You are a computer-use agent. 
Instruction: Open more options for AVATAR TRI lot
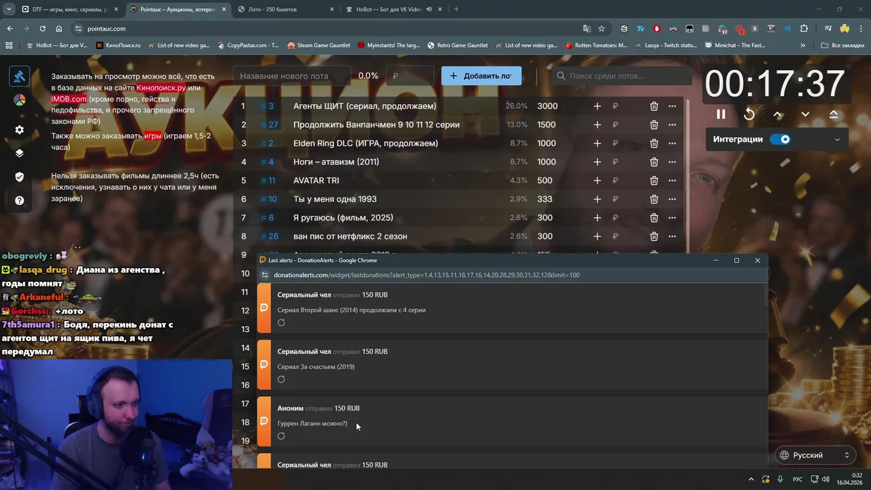pos(672,180)
